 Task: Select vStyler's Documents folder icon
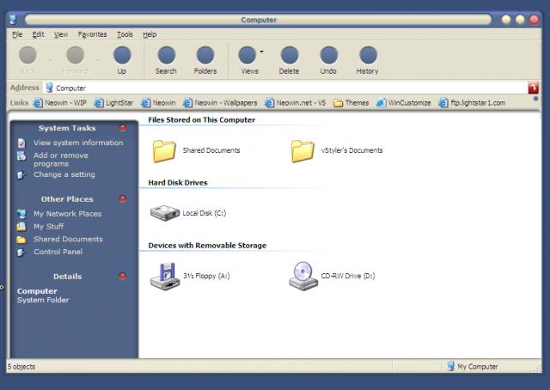coord(302,151)
